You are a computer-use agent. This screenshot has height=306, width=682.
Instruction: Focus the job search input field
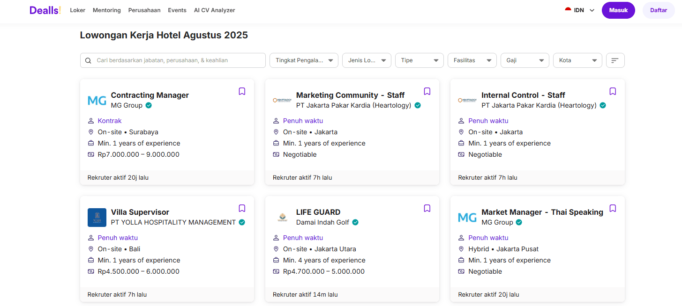(173, 60)
